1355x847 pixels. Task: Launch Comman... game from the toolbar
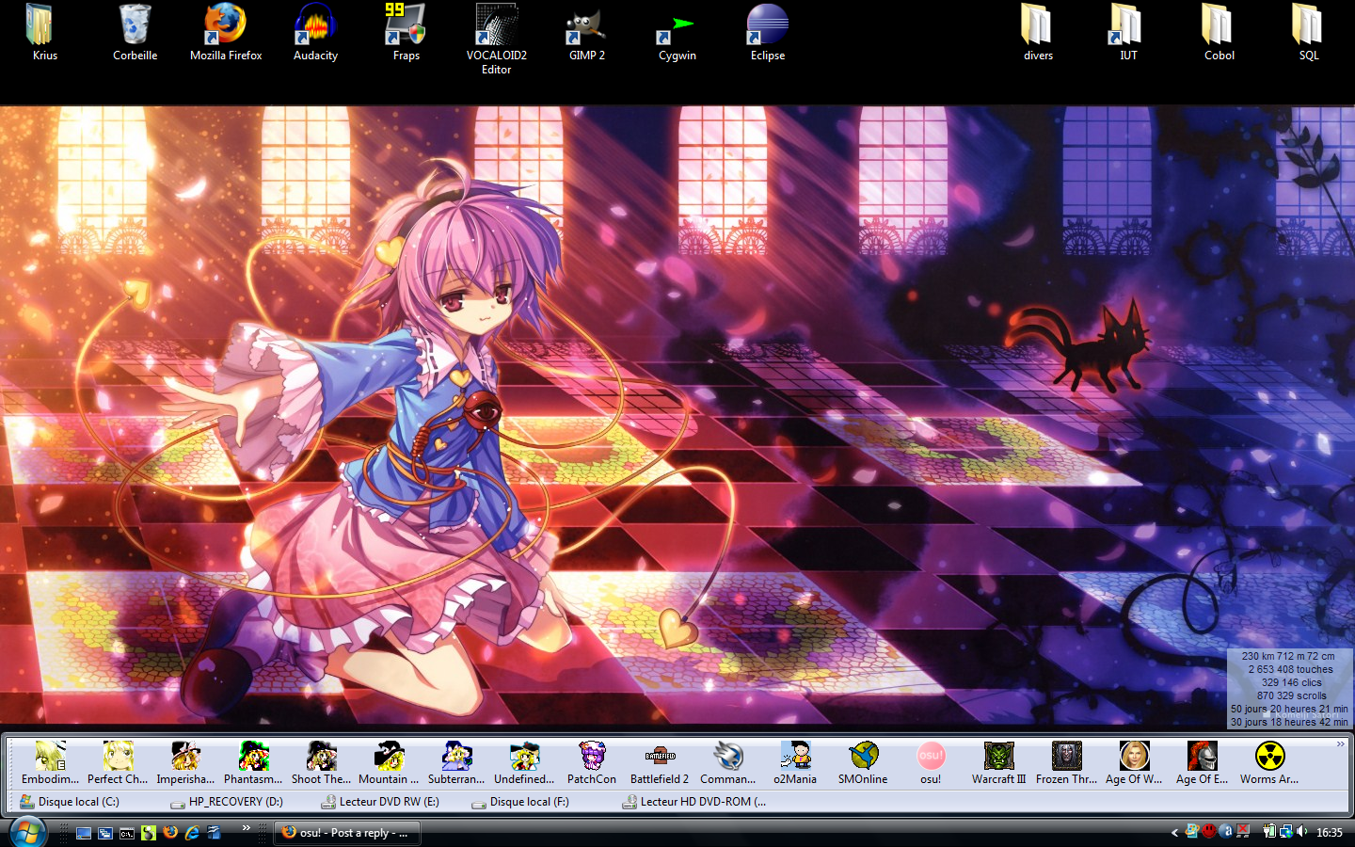point(727,763)
